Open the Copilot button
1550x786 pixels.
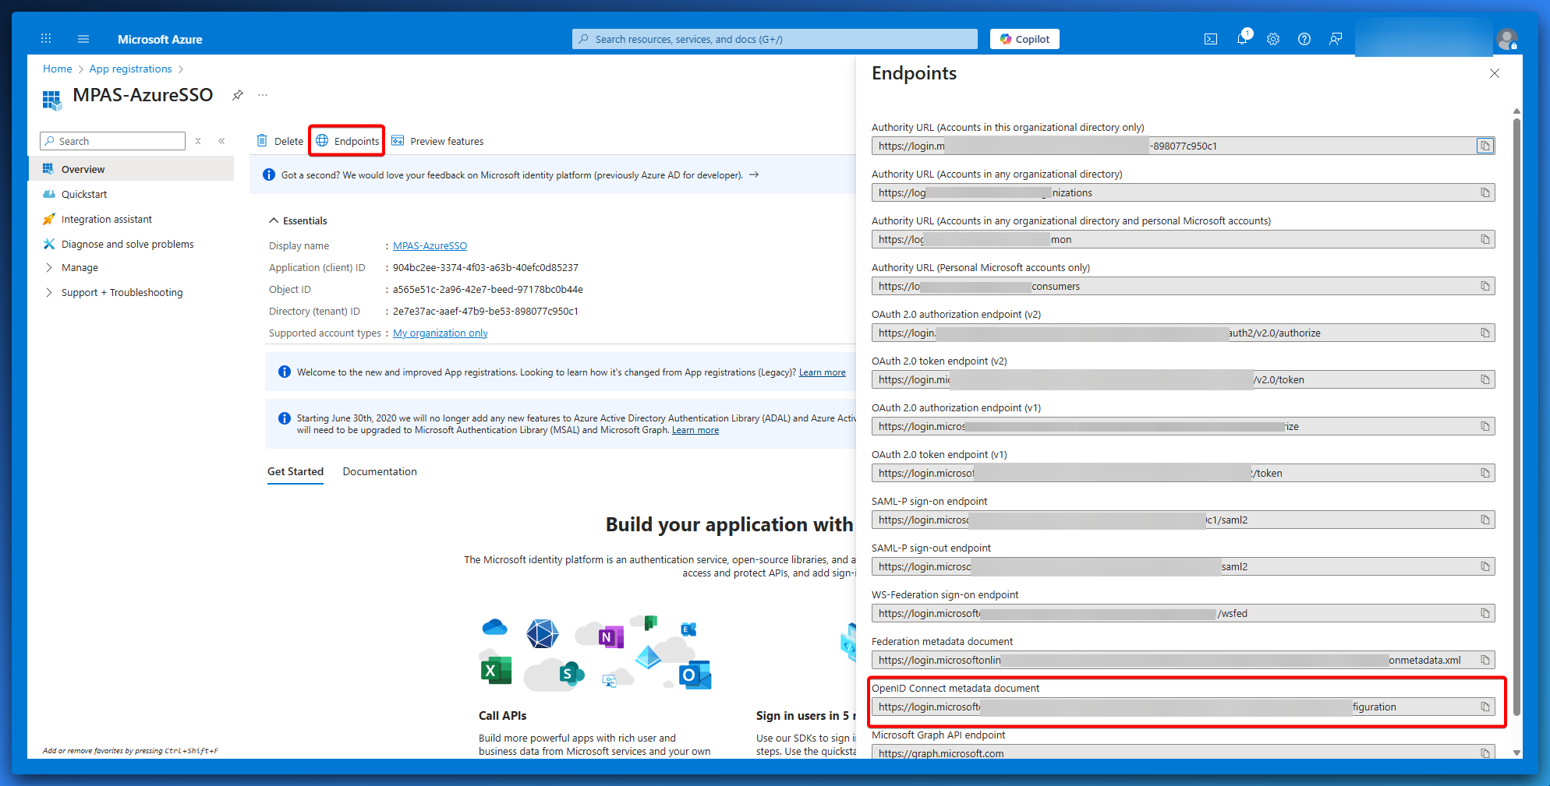coord(1024,39)
